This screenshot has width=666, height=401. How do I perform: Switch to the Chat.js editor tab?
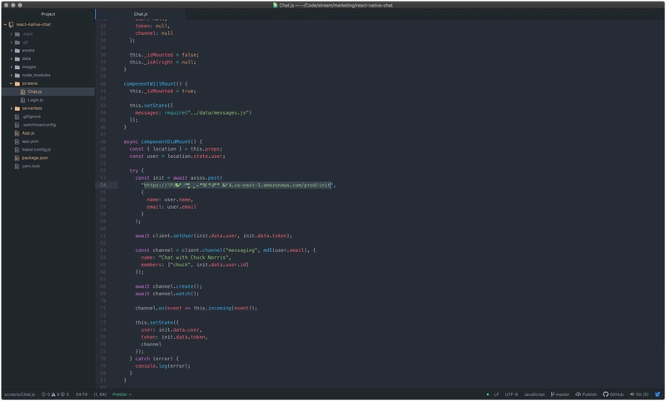pyautogui.click(x=141, y=14)
